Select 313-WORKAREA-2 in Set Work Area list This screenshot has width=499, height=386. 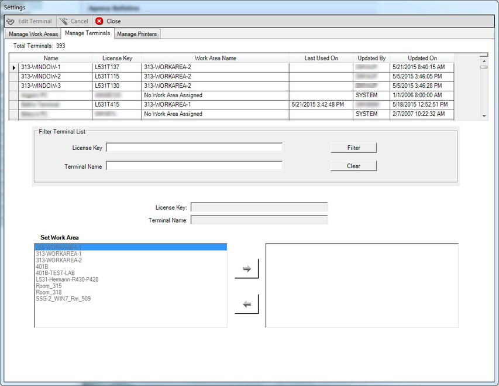point(131,260)
